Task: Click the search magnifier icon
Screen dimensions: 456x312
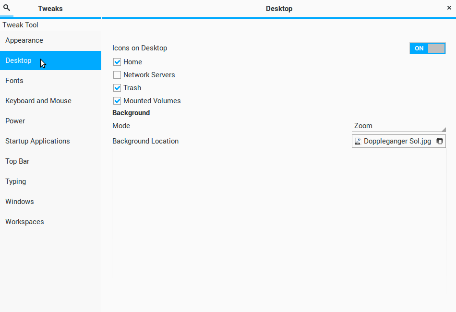Action: (7, 8)
